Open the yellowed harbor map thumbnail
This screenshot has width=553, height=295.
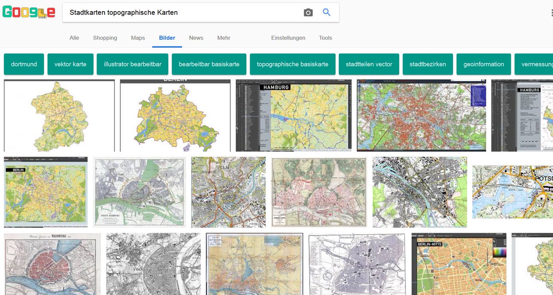click(254, 264)
